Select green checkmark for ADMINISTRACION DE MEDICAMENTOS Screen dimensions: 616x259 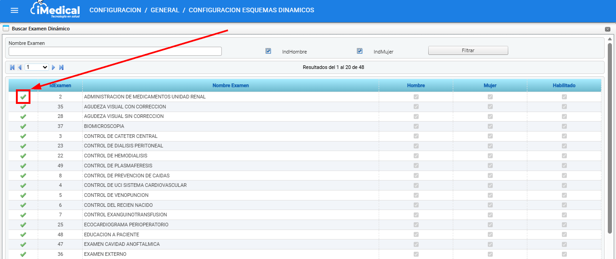click(x=23, y=97)
